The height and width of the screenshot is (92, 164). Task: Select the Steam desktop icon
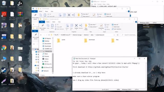tap(4, 71)
